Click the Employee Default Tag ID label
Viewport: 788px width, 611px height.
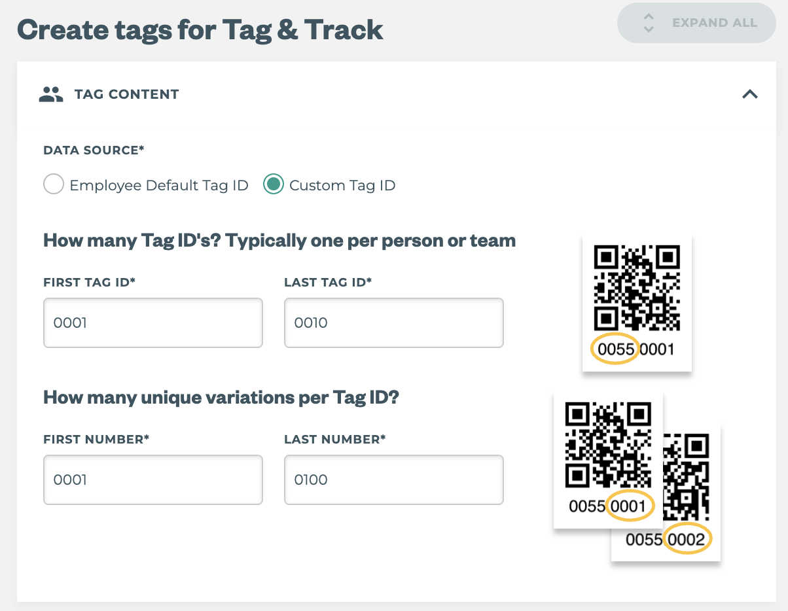pyautogui.click(x=159, y=186)
